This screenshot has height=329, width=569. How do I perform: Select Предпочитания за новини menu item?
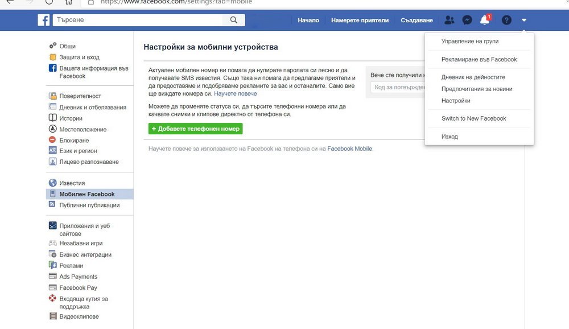point(477,89)
